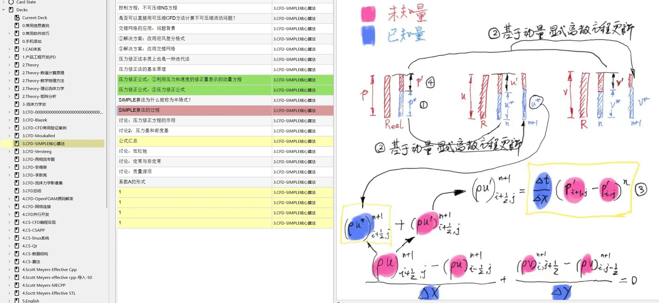This screenshot has height=303, width=659.
Task: Select the 4.Scott Meyers-MECPP deck
Action: pyautogui.click(x=44, y=285)
